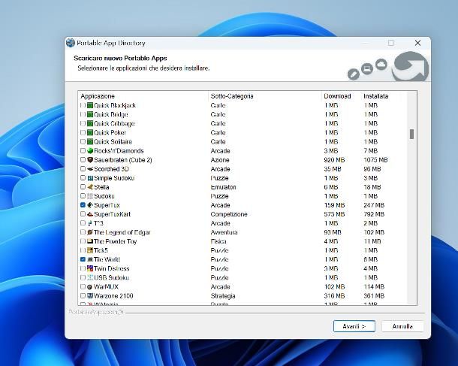The image size is (458, 366).
Task: Click the Quick Poker app icon
Action: click(x=90, y=132)
